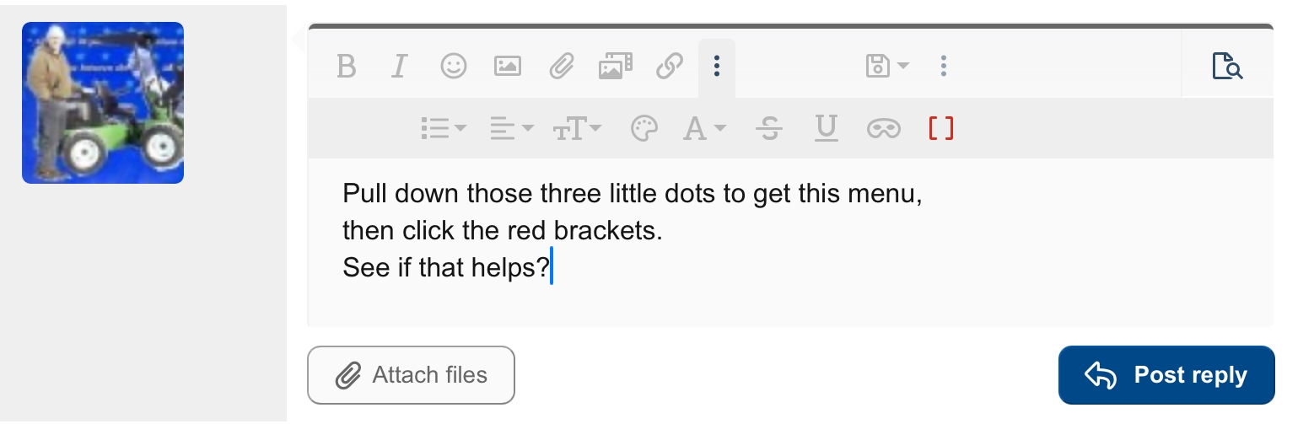Open the save draft dropdown
Image resolution: width=1314 pixels, height=424 pixels.
[886, 66]
